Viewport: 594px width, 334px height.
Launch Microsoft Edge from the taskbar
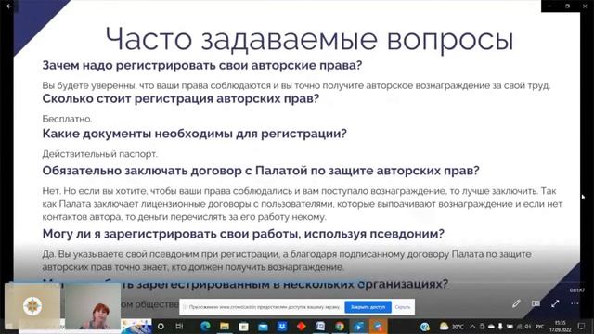pyautogui.click(x=205, y=326)
